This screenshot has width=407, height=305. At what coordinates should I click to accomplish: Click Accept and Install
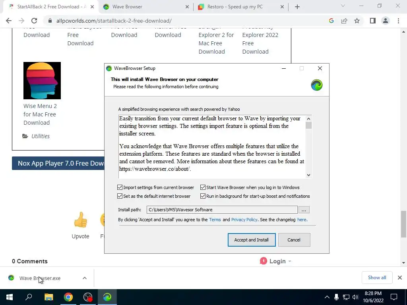click(252, 240)
